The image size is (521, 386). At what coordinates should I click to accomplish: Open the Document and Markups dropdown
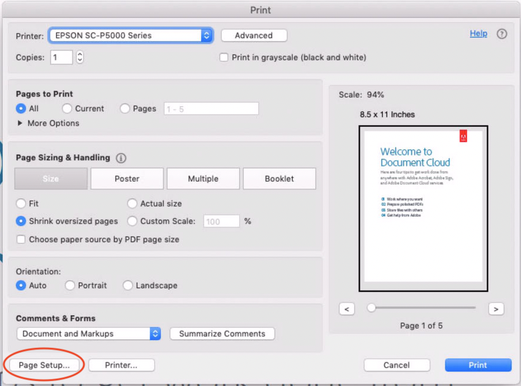click(89, 333)
